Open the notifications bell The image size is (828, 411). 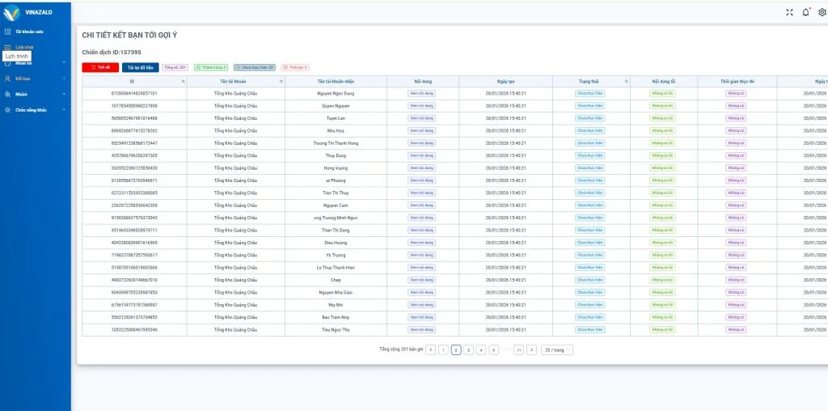(x=805, y=12)
